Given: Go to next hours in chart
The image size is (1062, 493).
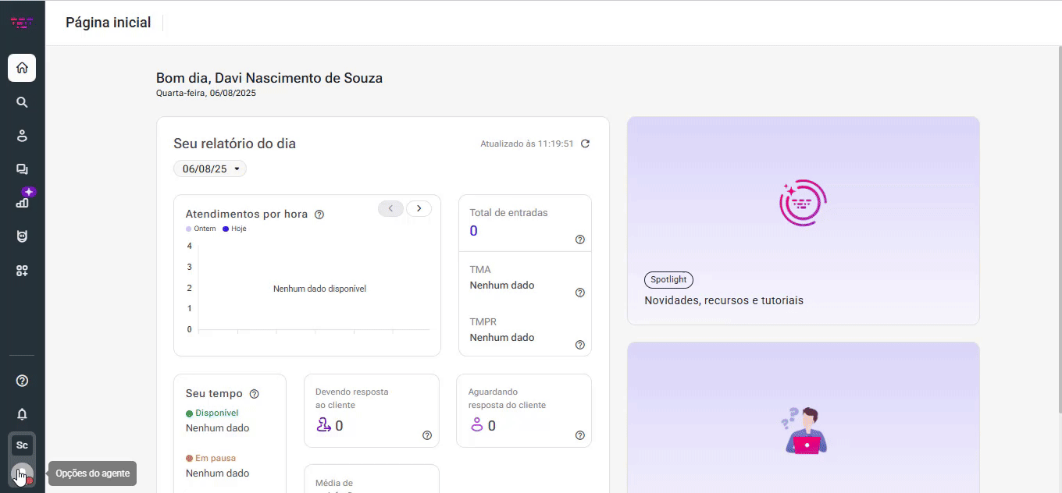Looking at the screenshot, I should tap(419, 208).
